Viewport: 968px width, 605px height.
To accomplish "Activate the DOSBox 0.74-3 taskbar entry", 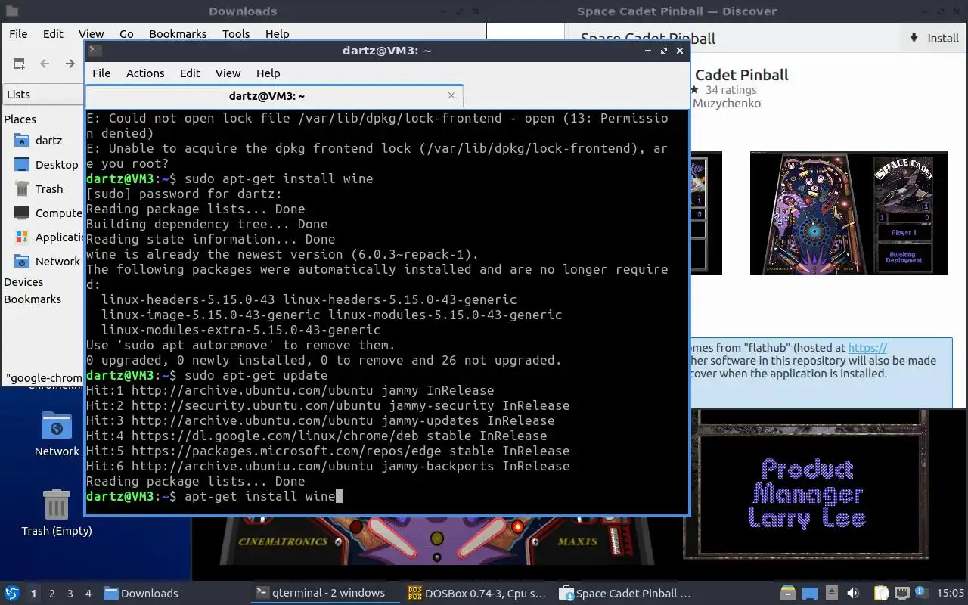I will [x=477, y=593].
